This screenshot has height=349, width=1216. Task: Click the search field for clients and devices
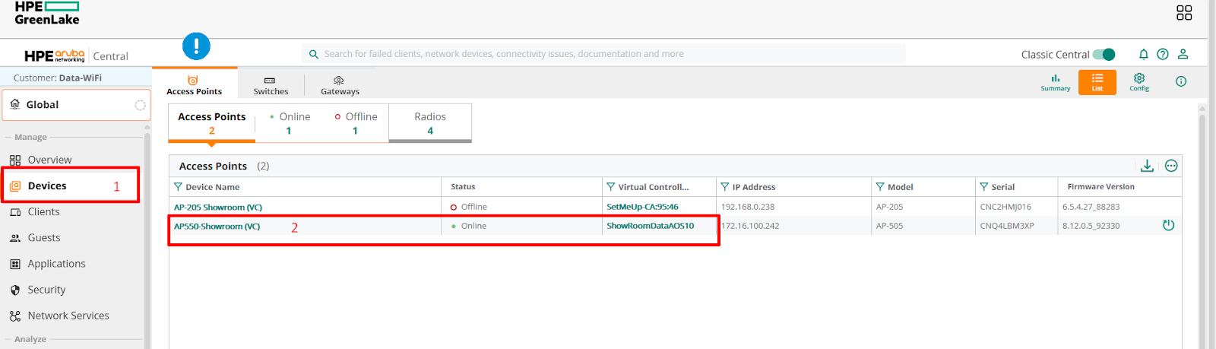point(603,54)
